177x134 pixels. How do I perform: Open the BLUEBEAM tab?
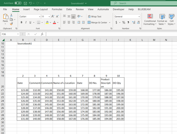tap(144, 9)
